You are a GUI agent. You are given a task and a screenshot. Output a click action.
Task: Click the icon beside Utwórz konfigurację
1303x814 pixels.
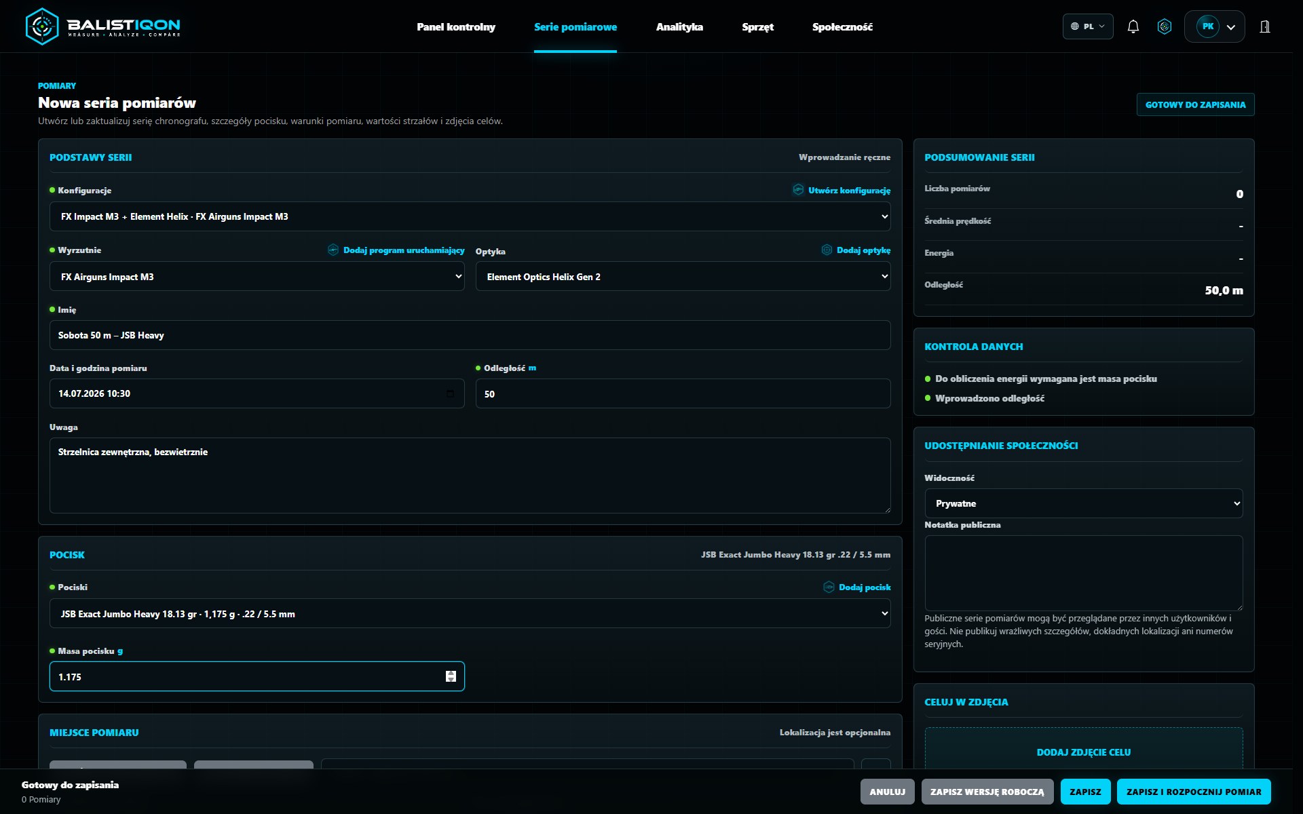(x=798, y=190)
